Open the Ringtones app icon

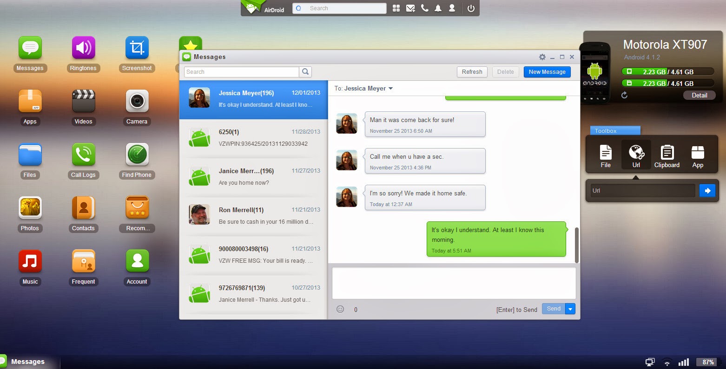pos(84,48)
